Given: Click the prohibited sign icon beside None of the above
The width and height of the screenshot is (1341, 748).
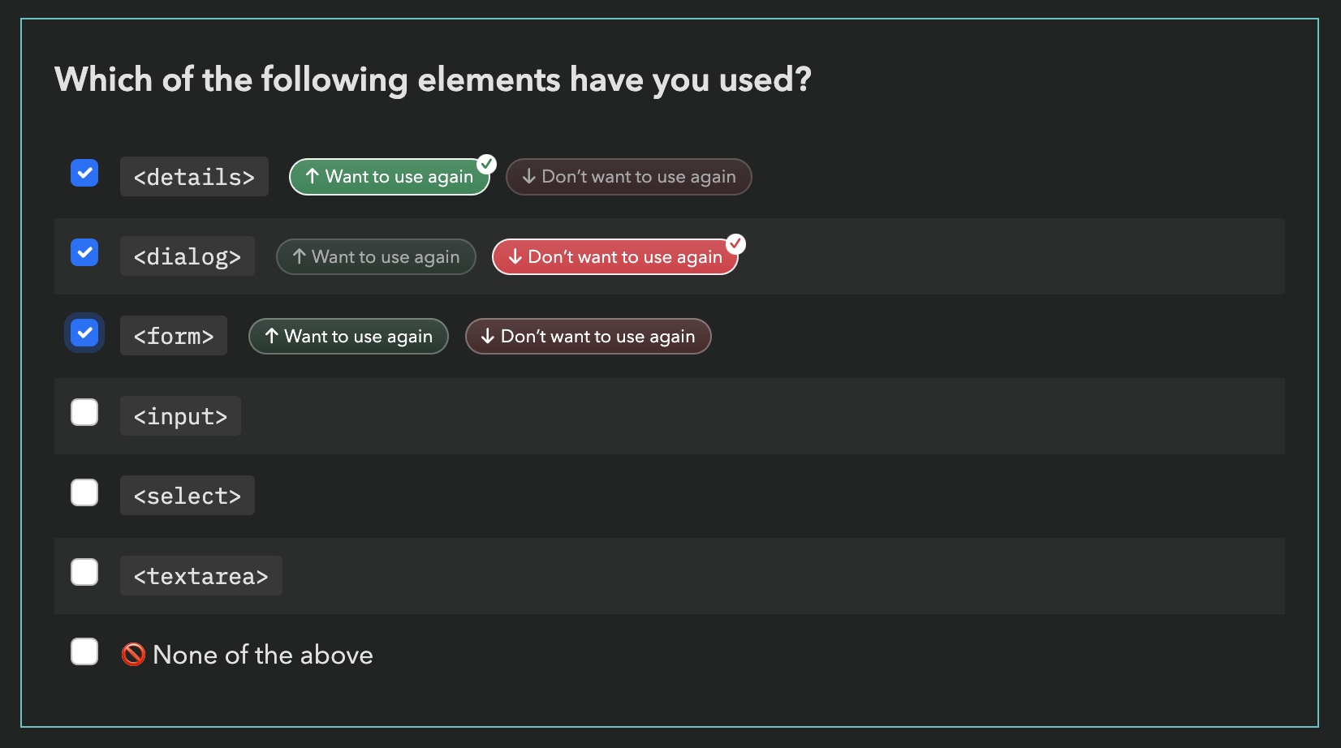Looking at the screenshot, I should tap(133, 655).
